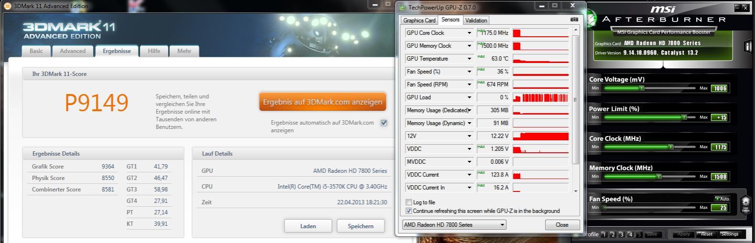Open the VDDC sensor dropdown
This screenshot has height=243, width=755.
[469, 149]
